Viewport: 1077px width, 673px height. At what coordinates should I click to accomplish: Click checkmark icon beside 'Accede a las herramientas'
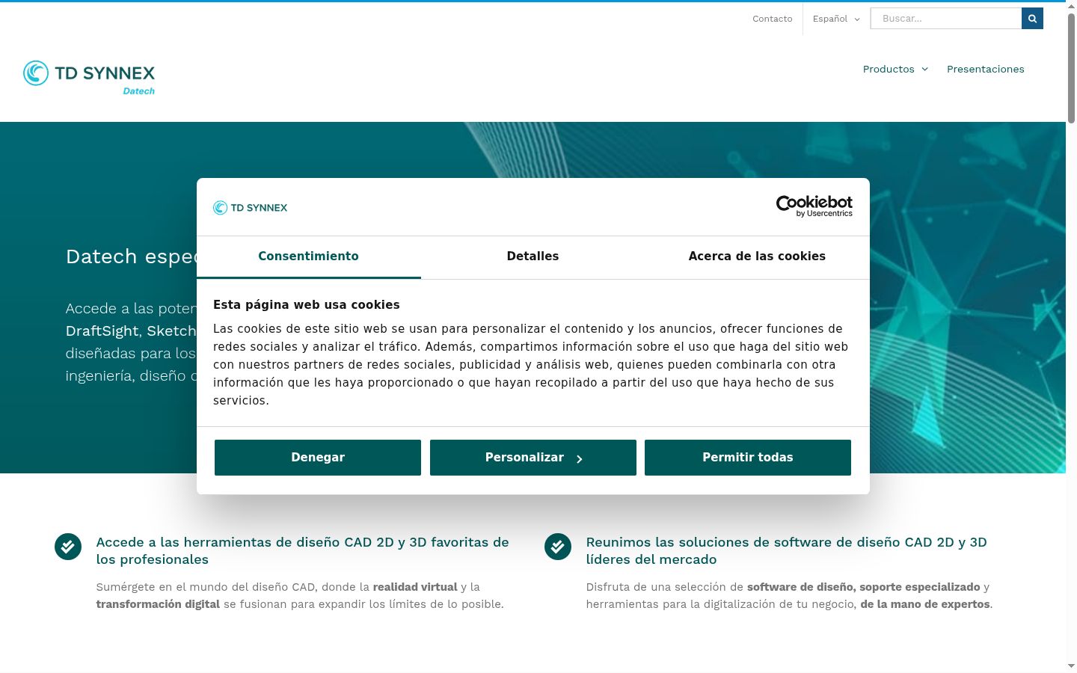(68, 547)
